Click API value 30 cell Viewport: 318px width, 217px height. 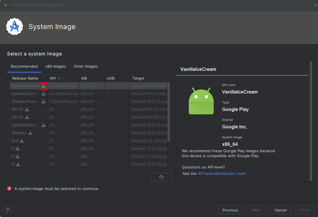[63, 156]
